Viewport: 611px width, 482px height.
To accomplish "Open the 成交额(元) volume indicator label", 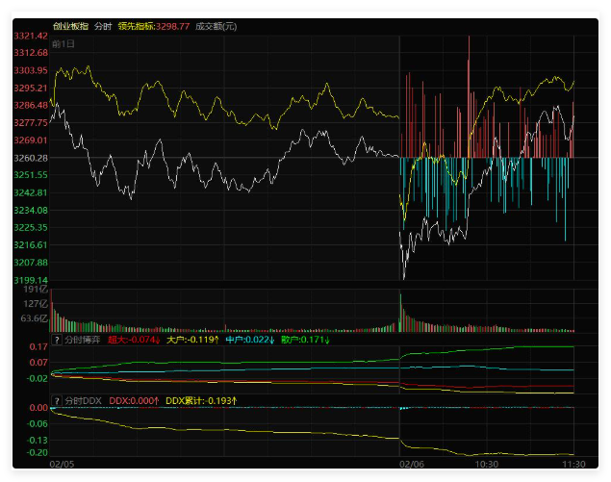I will (216, 26).
